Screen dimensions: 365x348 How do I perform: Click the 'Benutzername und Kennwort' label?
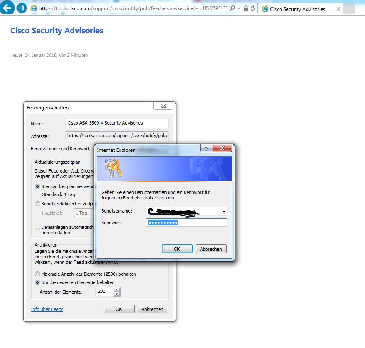click(x=60, y=149)
